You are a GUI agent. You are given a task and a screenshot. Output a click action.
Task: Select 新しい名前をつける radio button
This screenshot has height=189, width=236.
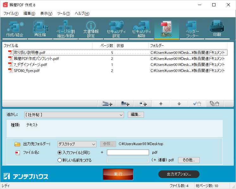coord(59,160)
